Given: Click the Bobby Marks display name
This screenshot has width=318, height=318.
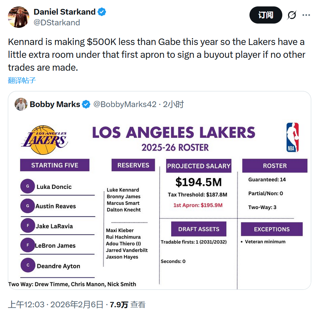Looking at the screenshot, I should [55, 104].
